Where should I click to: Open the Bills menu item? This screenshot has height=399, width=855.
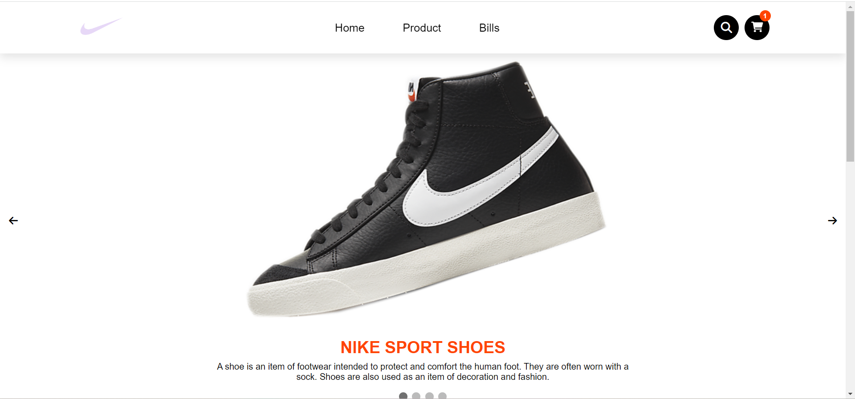click(489, 28)
